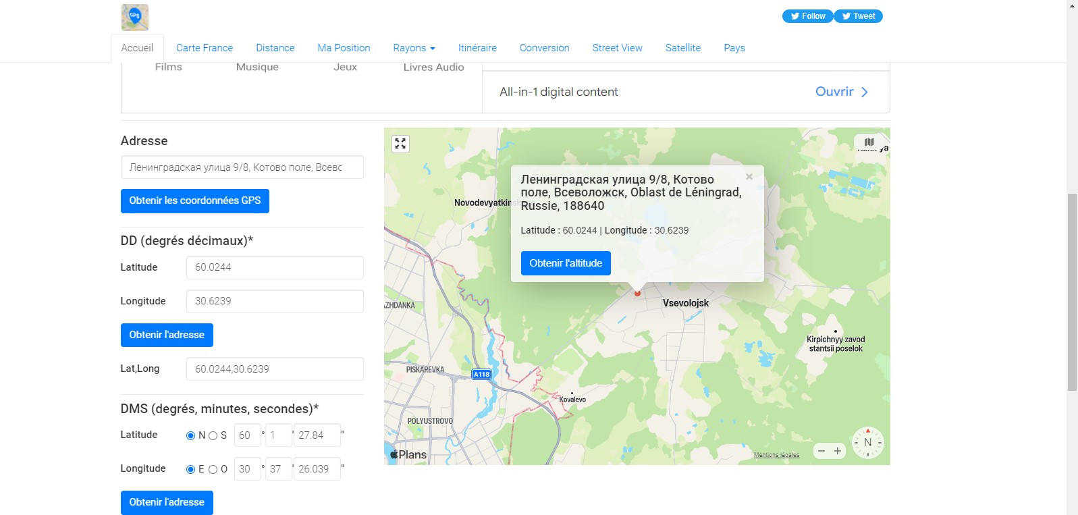The height and width of the screenshot is (515, 1078).
Task: Click the GPS site logo icon
Action: coord(135,17)
